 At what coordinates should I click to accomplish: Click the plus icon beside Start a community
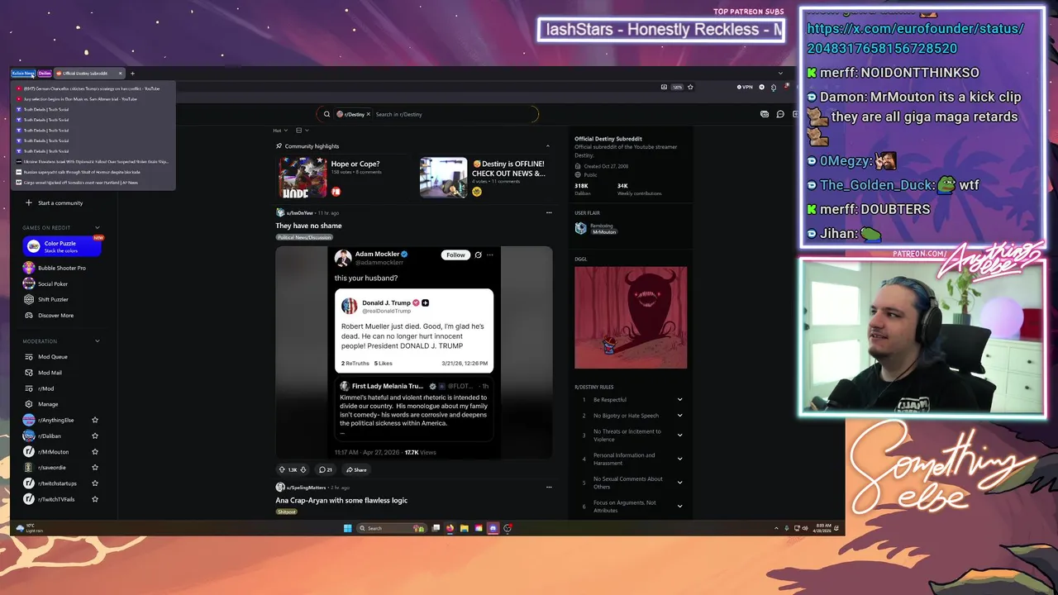click(x=29, y=202)
